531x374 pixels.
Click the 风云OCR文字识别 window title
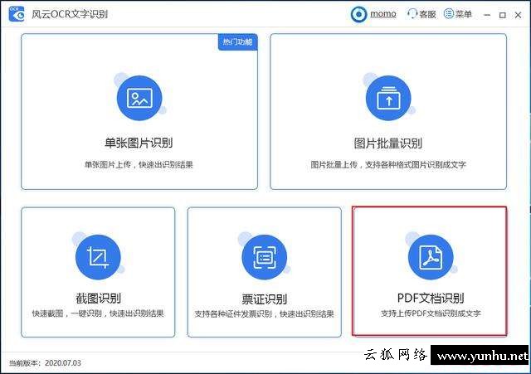click(x=70, y=14)
